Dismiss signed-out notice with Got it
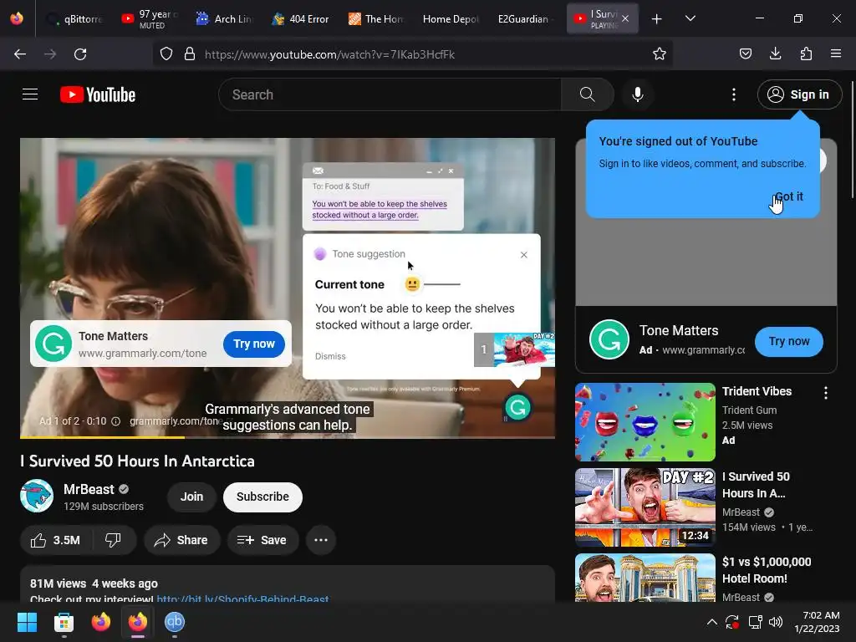 (789, 196)
